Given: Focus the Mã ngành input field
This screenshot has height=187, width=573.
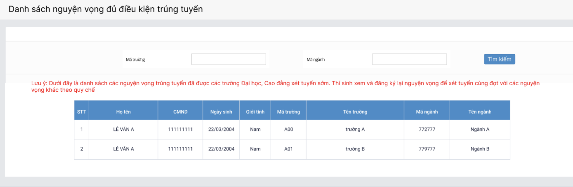Looking at the screenshot, I should [x=409, y=59].
